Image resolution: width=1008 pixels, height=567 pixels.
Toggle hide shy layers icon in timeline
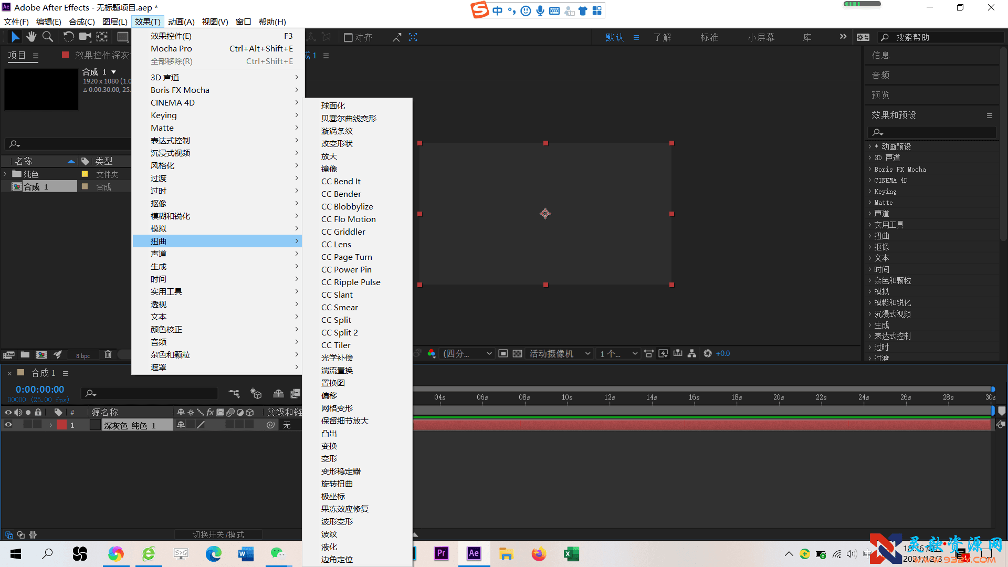[278, 393]
